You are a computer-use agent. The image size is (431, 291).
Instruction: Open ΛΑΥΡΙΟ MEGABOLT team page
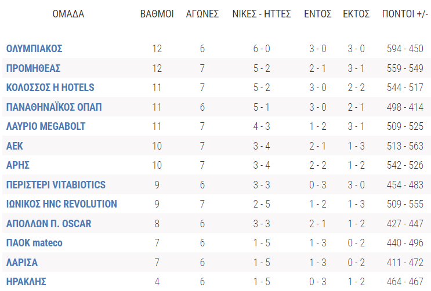48,126
